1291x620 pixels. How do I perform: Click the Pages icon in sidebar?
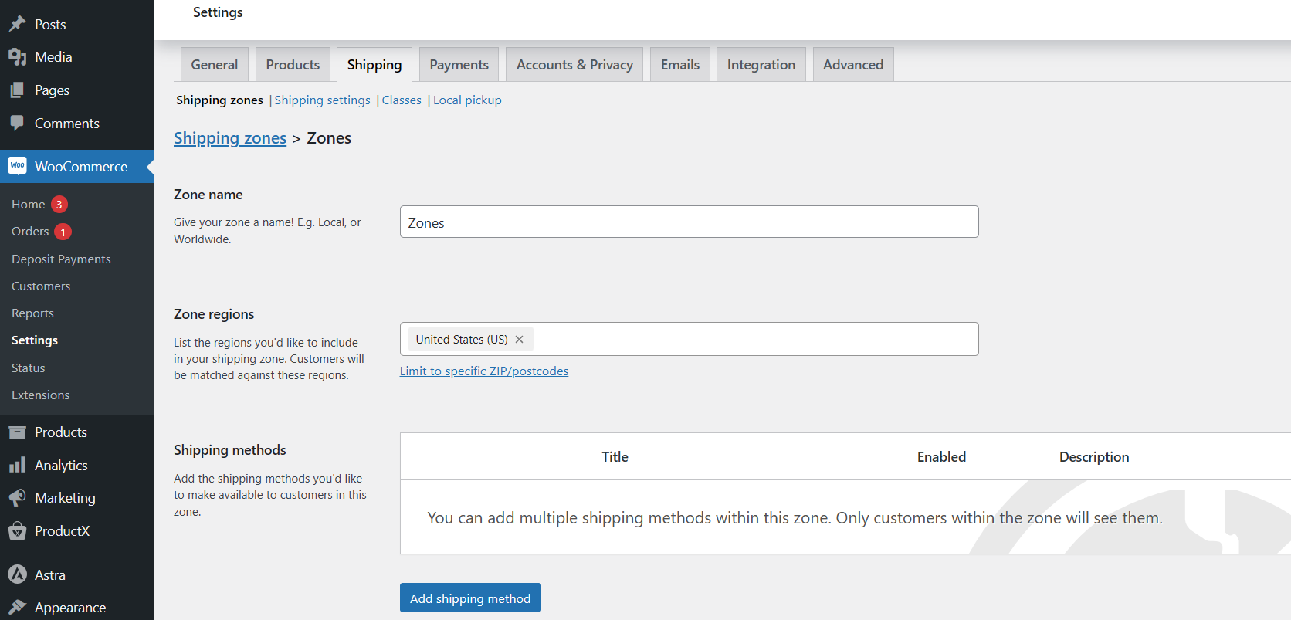pyautogui.click(x=17, y=90)
